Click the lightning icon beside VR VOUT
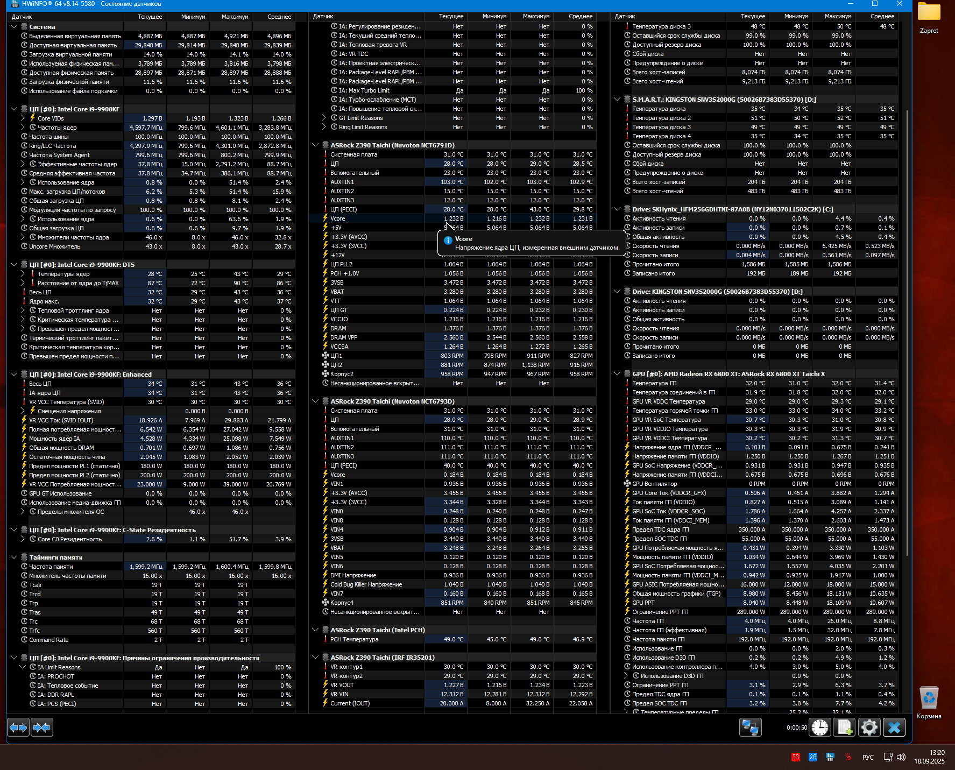Screen dimensions: 955x770 (326, 685)
